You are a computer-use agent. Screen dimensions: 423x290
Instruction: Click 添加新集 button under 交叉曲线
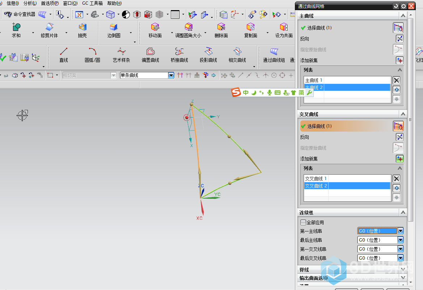pyautogui.click(x=399, y=159)
